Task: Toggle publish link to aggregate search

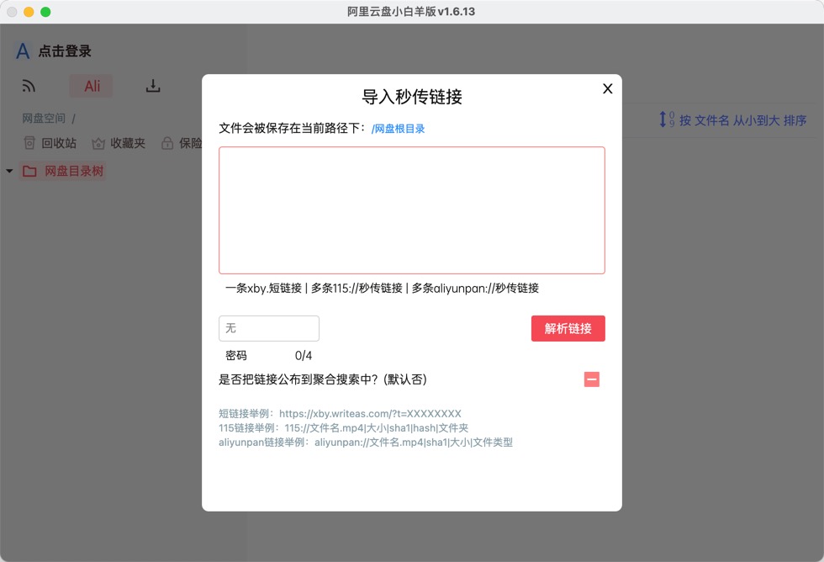Action: [592, 379]
